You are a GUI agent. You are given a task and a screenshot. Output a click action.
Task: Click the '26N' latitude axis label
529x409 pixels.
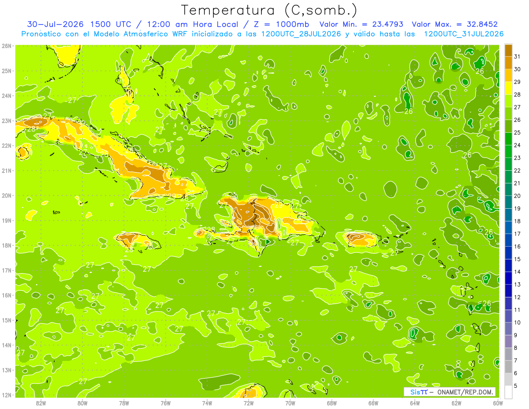point(6,46)
